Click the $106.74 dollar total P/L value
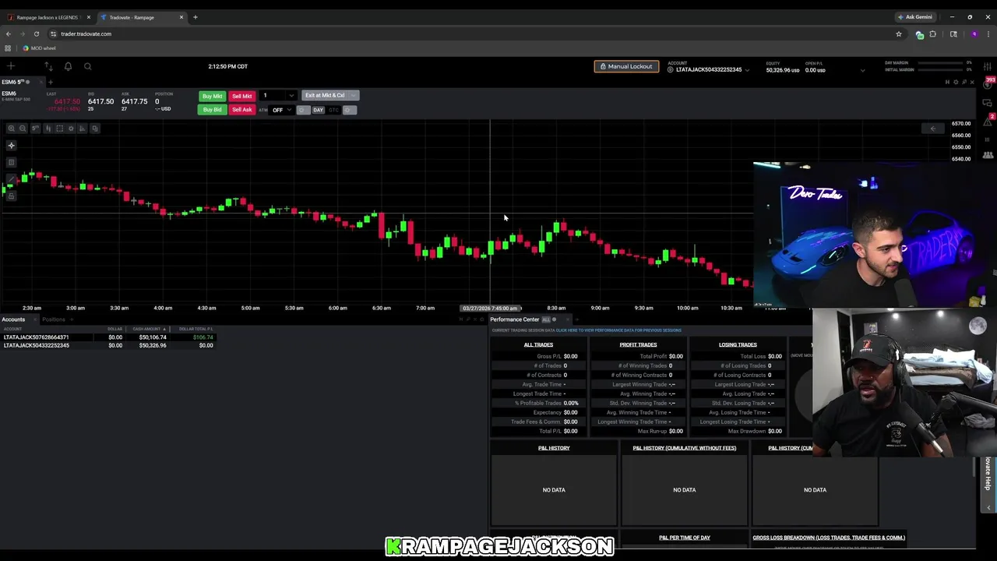Image resolution: width=997 pixels, height=561 pixels. pos(203,337)
